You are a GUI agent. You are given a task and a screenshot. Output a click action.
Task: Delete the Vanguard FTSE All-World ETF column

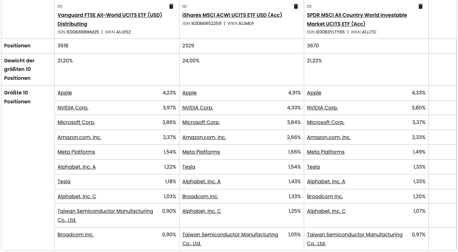[x=171, y=6]
